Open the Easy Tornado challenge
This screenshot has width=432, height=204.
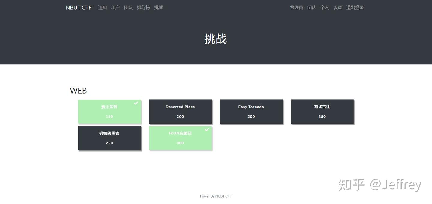(x=251, y=111)
